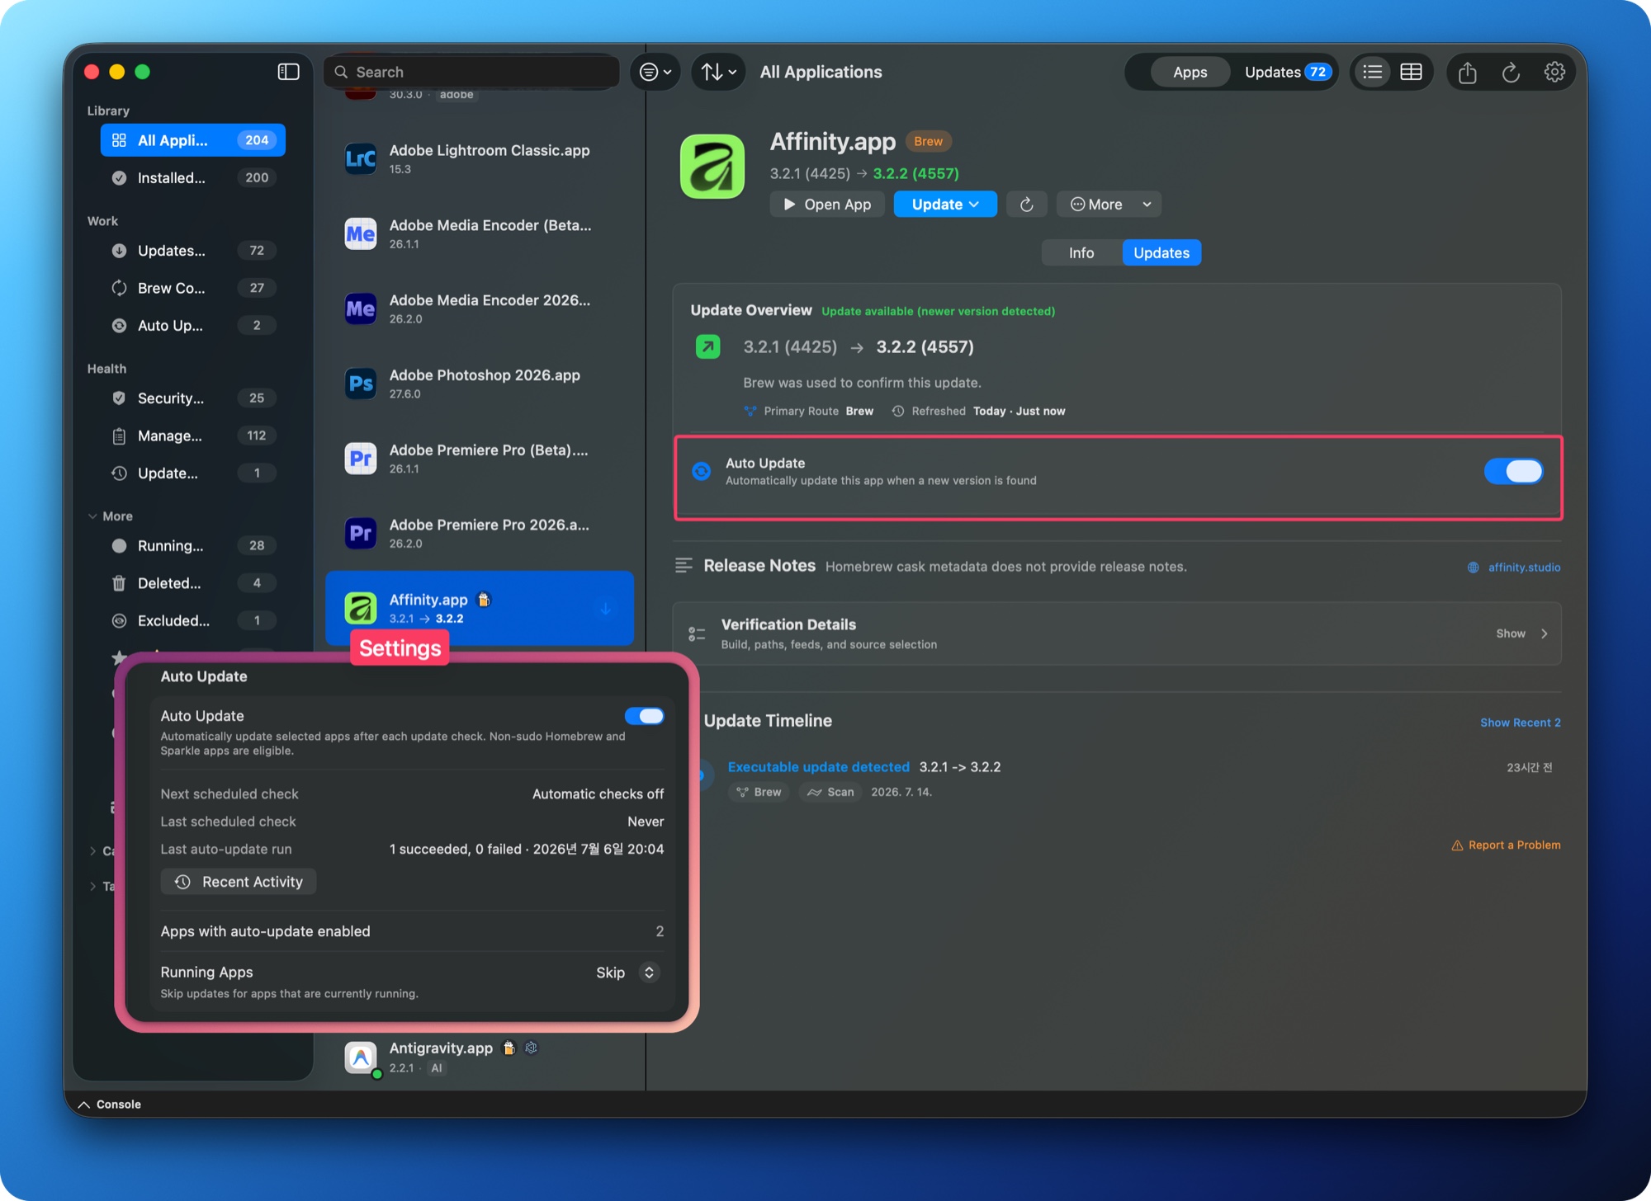Open the filter dropdown next to search
The height and width of the screenshot is (1201, 1651).
point(655,72)
